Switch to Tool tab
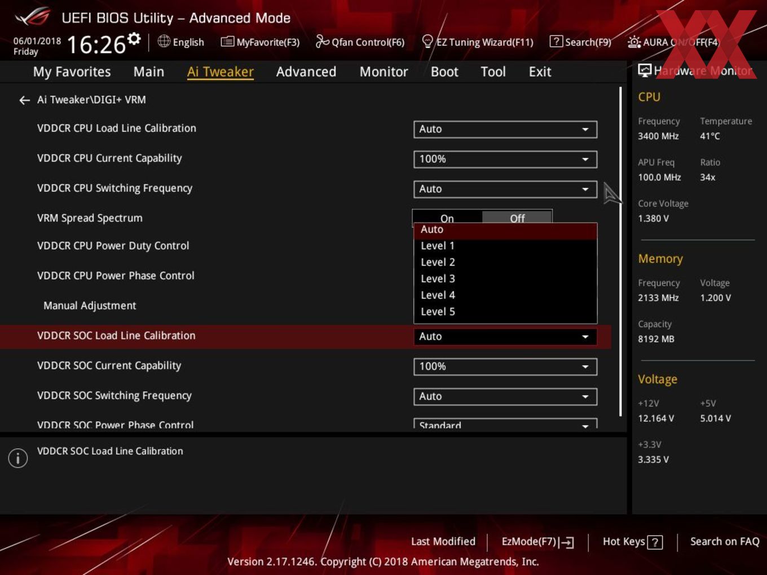767x575 pixels. 493,72
